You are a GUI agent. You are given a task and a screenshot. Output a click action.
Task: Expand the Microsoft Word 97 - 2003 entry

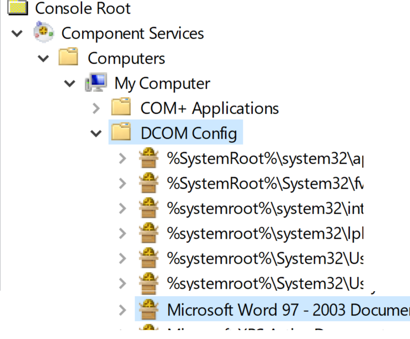123,309
